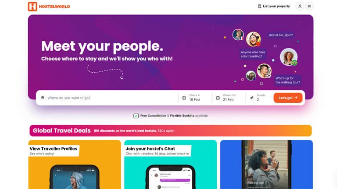Click the Check In calendar icon
This screenshot has height=189, width=337.
(x=184, y=98)
